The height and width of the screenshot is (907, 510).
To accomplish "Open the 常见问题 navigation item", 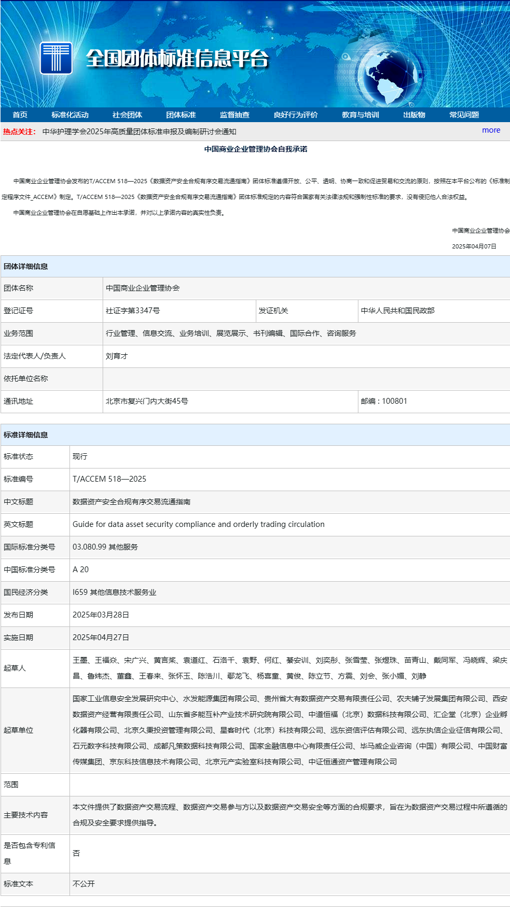I will pos(464,115).
